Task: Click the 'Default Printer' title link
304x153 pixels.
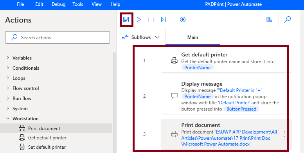Action: click(234, 103)
